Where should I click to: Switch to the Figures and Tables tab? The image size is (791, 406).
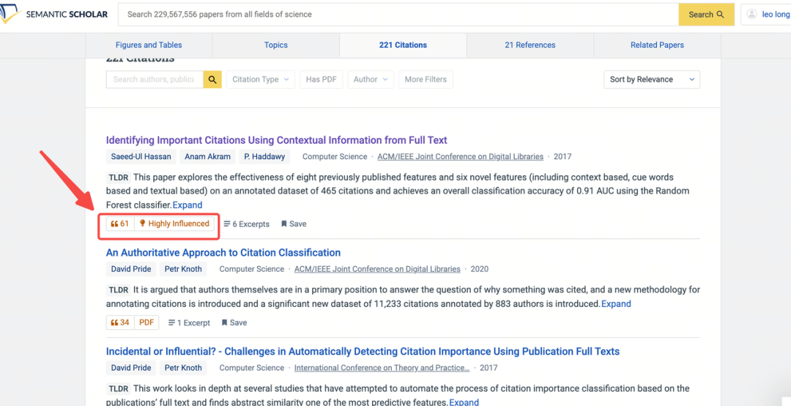(149, 45)
